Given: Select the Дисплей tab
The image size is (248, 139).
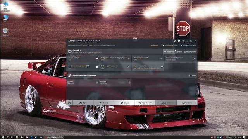Looking at the screenshot, I should (x=166, y=103).
